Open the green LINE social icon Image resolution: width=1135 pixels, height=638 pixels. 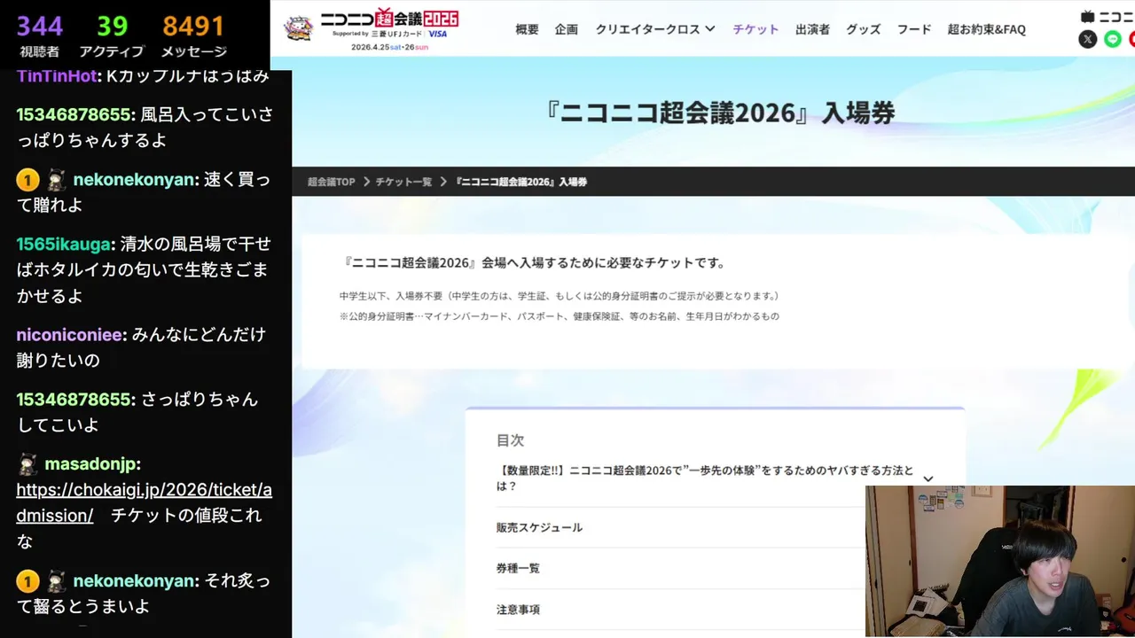tap(1113, 39)
